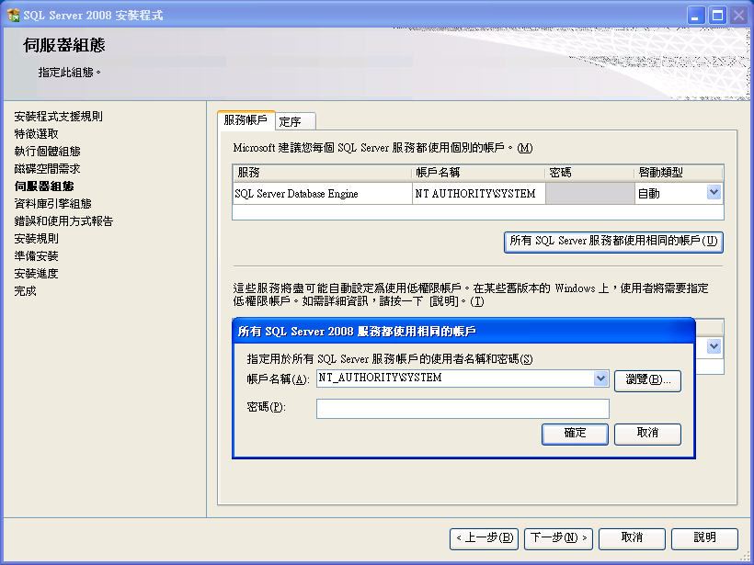Cancel setup with the bottom 取消 button
Image resolution: width=754 pixels, height=565 pixels.
632,538
